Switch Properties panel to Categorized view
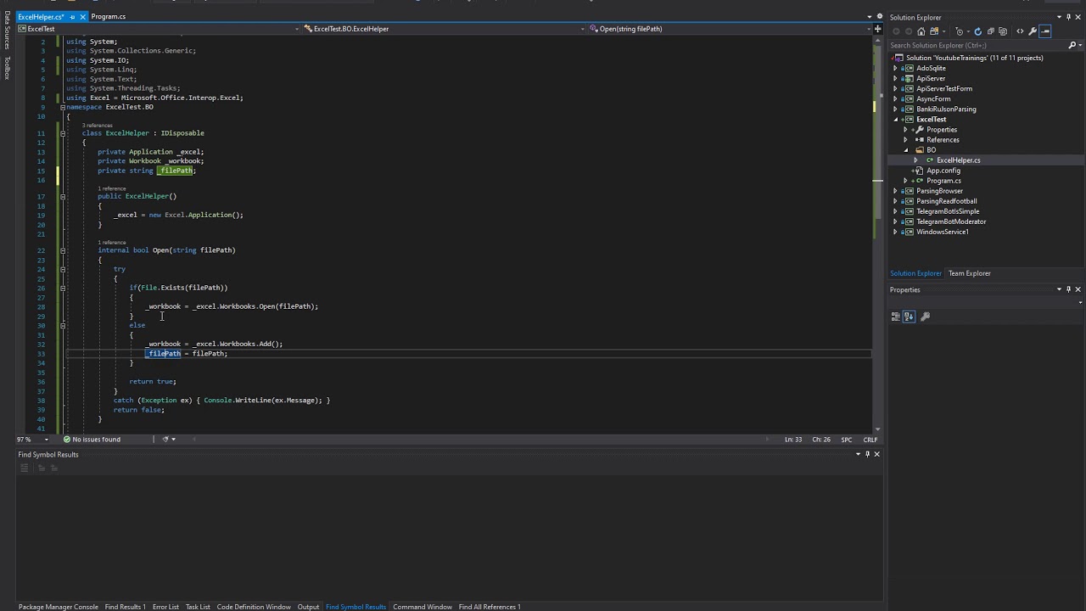This screenshot has height=611, width=1086. coord(895,317)
